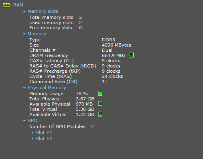Click the RAM module icon
This screenshot has height=159, width=203.
(6, 5)
